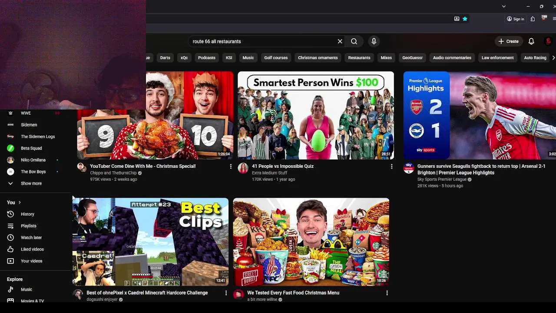Open the Your videos play icon
The width and height of the screenshot is (556, 313).
(11, 261)
